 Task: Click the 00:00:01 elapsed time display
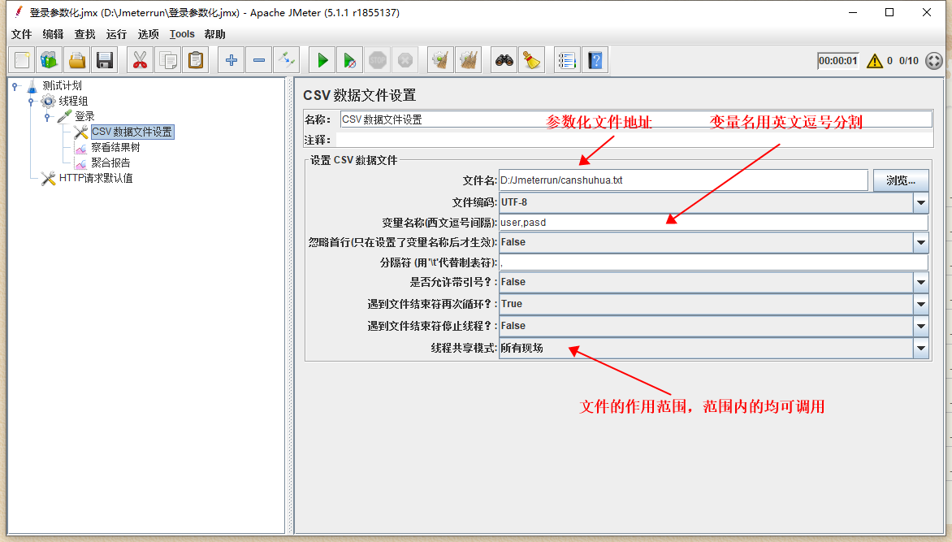pos(837,61)
